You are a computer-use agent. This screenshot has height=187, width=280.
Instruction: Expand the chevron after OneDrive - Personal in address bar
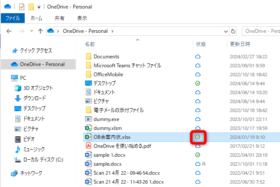tap(112, 31)
